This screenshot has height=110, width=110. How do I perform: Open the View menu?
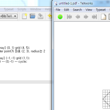[x=89, y=10]
